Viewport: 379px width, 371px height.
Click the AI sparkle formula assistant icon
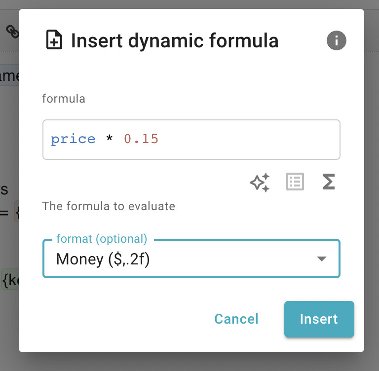(x=260, y=182)
